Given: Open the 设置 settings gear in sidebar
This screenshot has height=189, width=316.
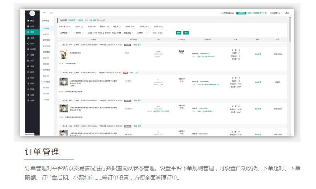Looking at the screenshot, I should [x=28, y=95].
